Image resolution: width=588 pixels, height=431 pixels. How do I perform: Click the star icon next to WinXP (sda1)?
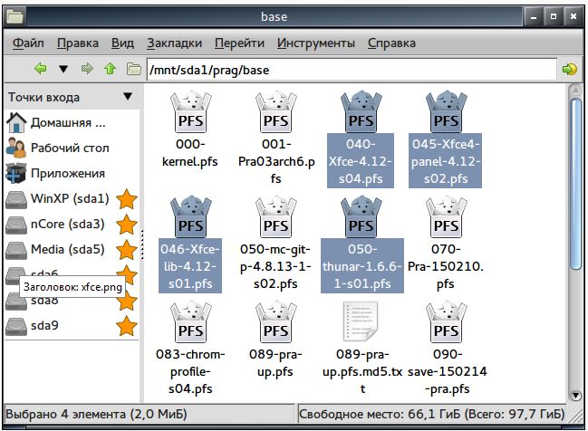(127, 198)
